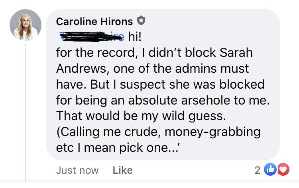Click the admin shield star badge
The width and height of the screenshot is (299, 188).
pyautogui.click(x=141, y=20)
